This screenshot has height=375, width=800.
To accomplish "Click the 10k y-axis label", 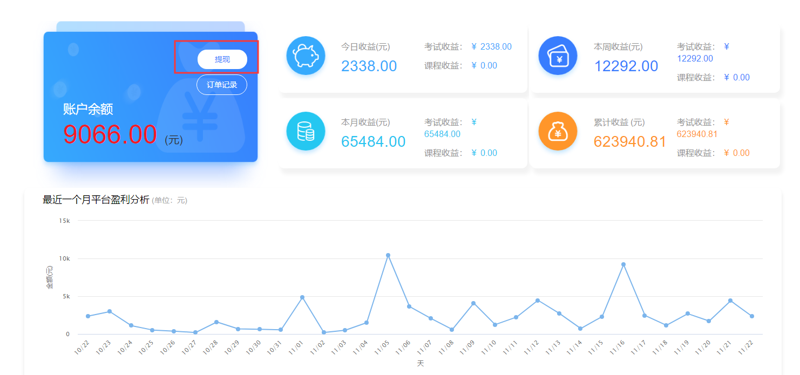I will (x=65, y=258).
